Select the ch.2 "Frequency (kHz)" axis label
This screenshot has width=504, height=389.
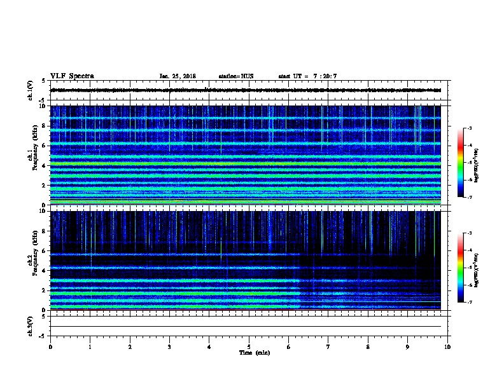coord(35,253)
